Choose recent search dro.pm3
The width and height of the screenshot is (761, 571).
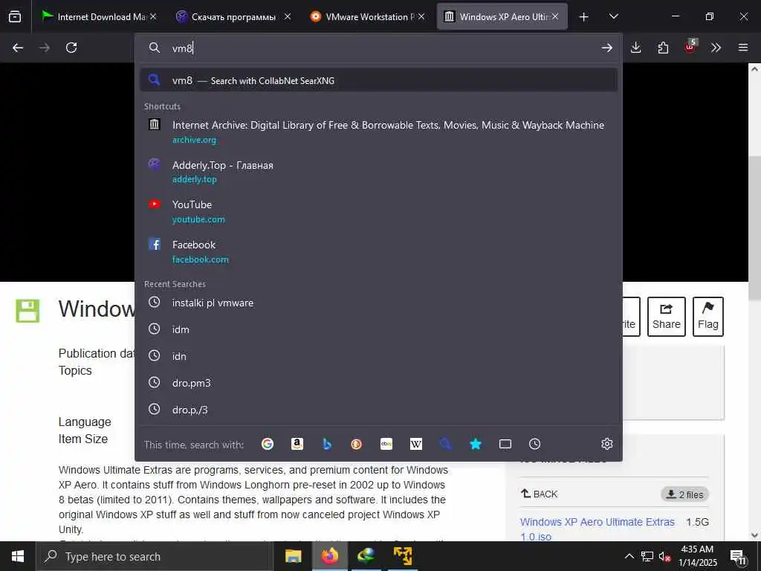click(378, 383)
